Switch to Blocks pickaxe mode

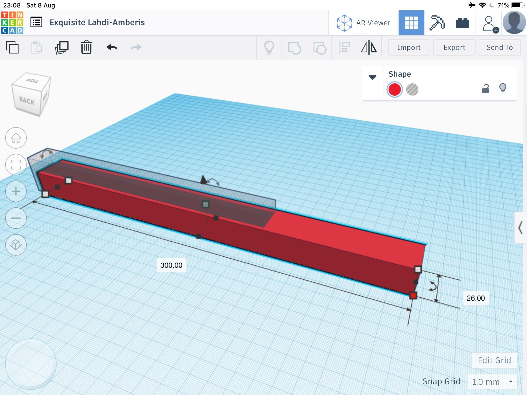click(x=437, y=23)
